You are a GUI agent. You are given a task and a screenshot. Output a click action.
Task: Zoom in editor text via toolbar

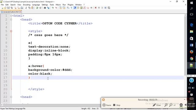click(x=53, y=8)
